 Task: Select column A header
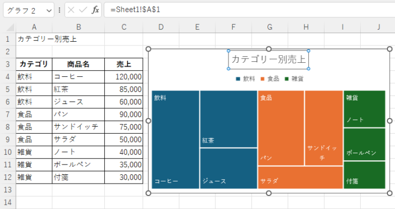coord(34,27)
